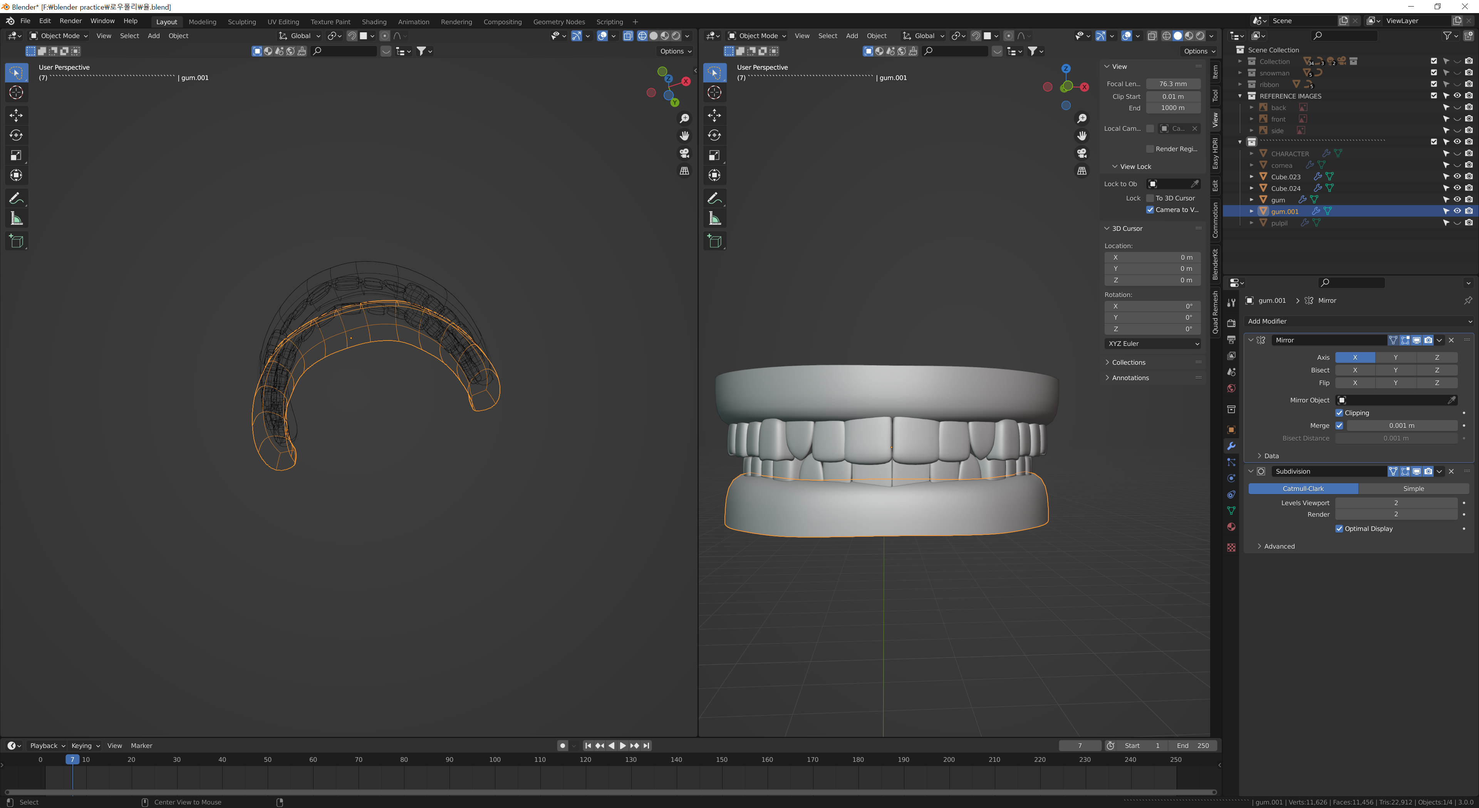Select the Cursor tool in left viewport
The image size is (1479, 808).
point(16,92)
